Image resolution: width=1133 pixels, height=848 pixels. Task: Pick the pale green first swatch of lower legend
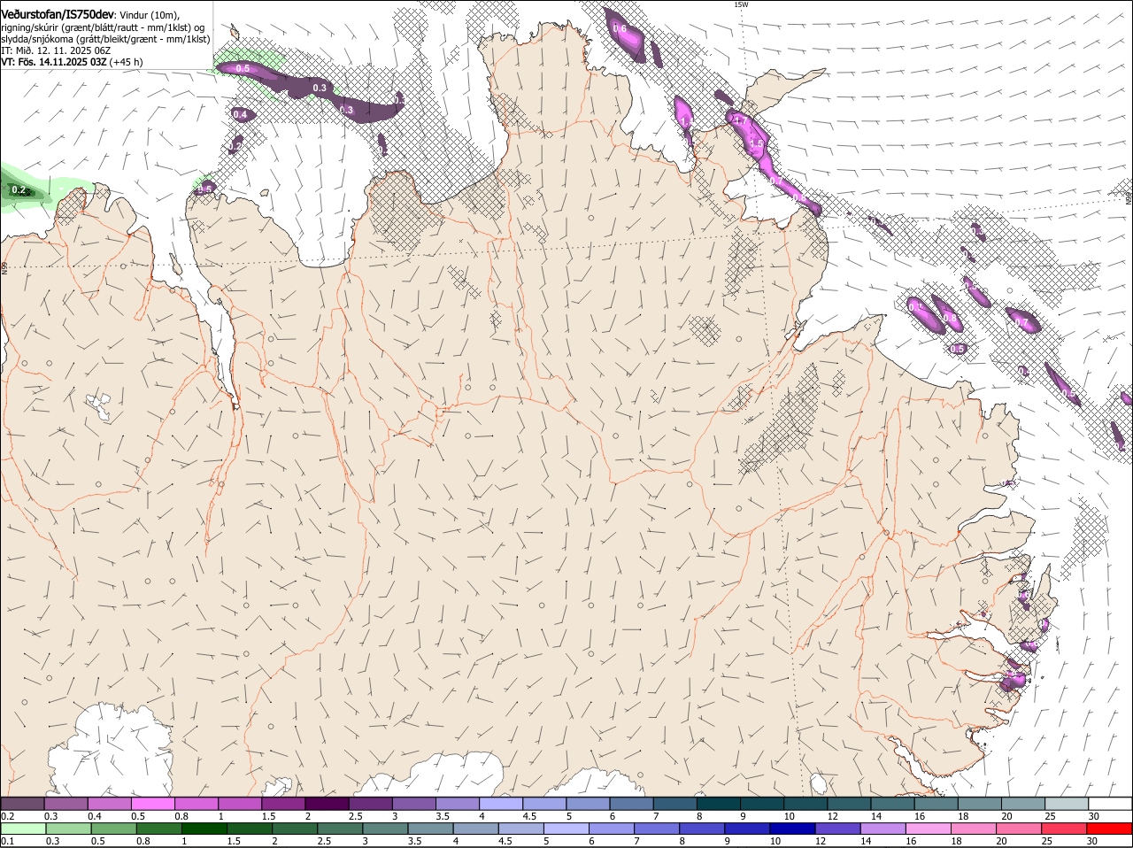click(x=23, y=829)
